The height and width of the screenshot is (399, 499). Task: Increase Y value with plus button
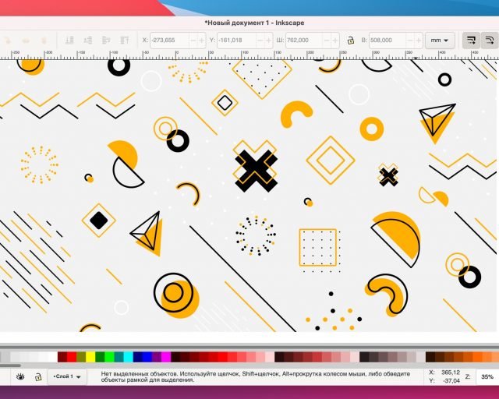(x=268, y=41)
